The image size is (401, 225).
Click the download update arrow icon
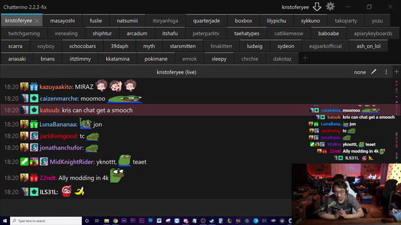tap(317, 7)
